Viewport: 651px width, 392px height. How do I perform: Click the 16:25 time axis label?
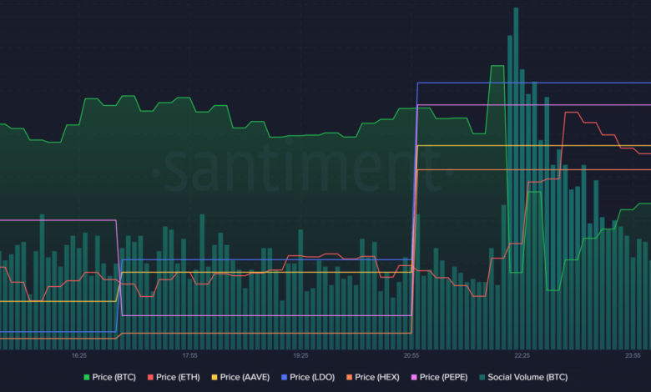(78, 355)
